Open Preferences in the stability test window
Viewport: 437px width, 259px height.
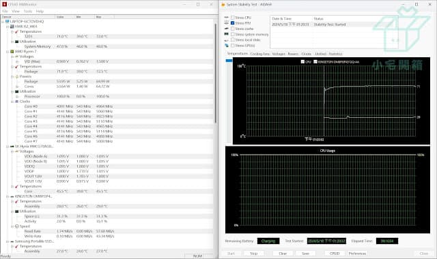(357, 254)
